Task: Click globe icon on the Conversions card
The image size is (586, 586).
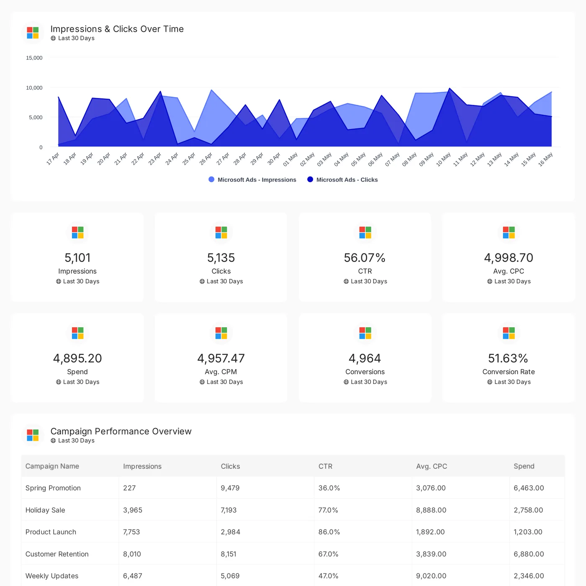Action: pos(346,382)
